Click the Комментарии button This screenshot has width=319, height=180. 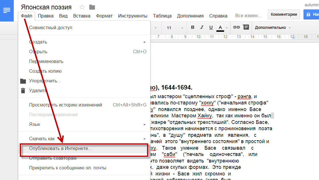tap(284, 14)
